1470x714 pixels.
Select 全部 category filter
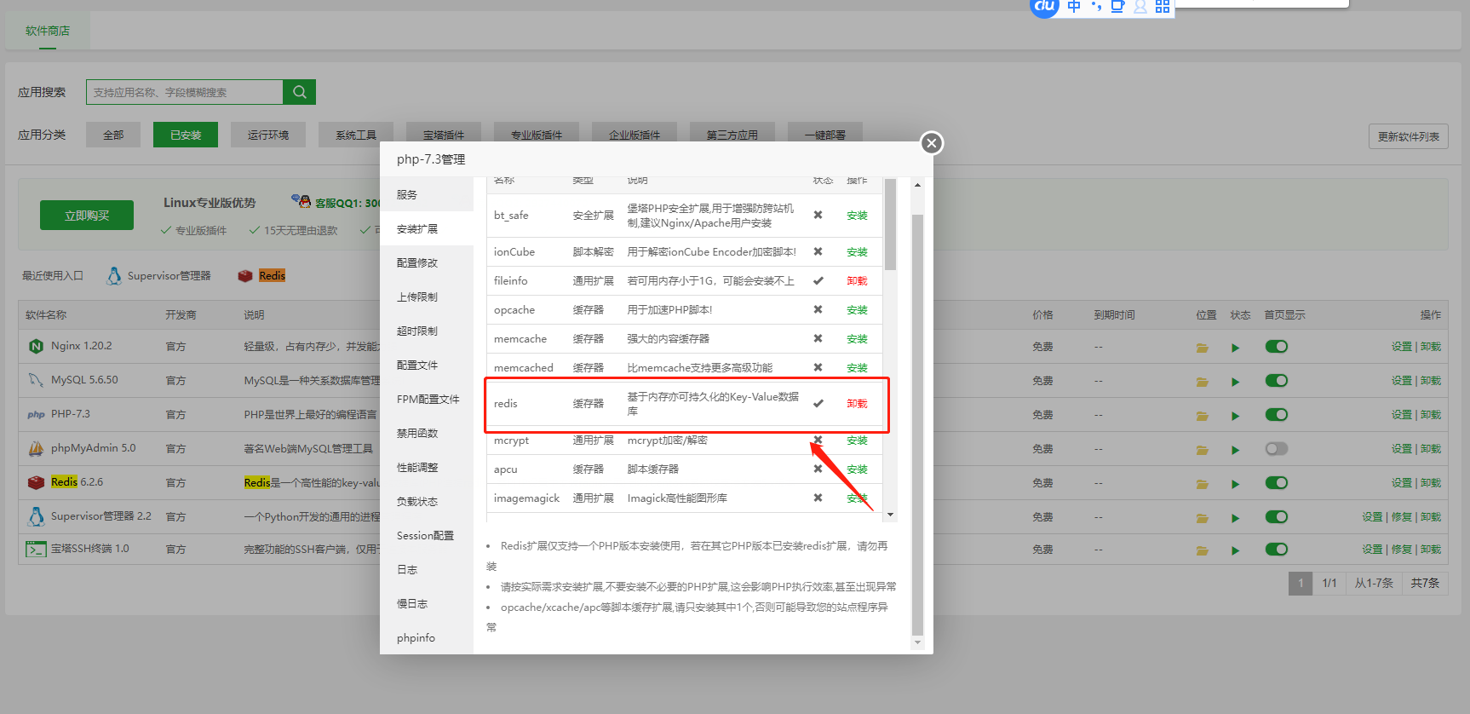(113, 135)
